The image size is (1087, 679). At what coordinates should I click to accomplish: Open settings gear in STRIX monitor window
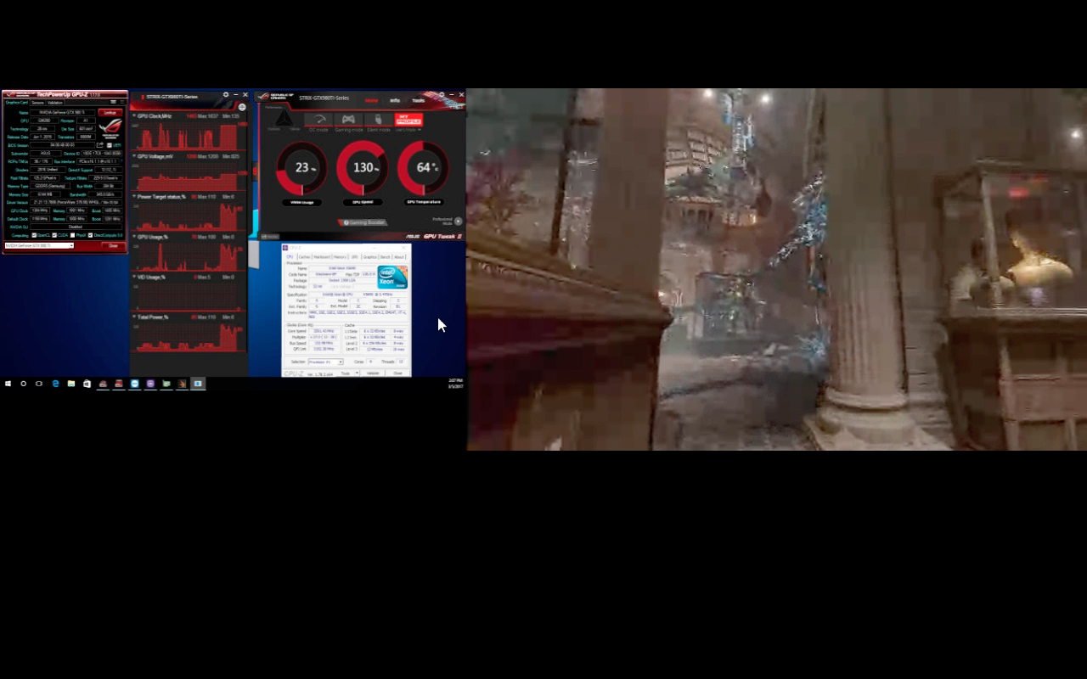point(226,95)
